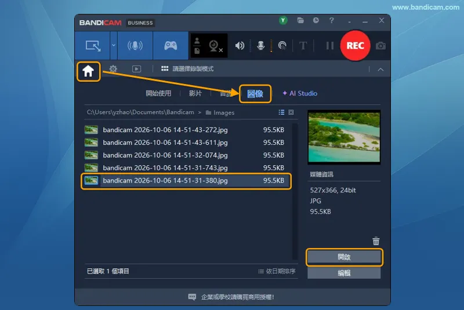
Task: Select file bandicam 2026-10-06 14-51-43-611.jpg
Action: pyautogui.click(x=186, y=143)
